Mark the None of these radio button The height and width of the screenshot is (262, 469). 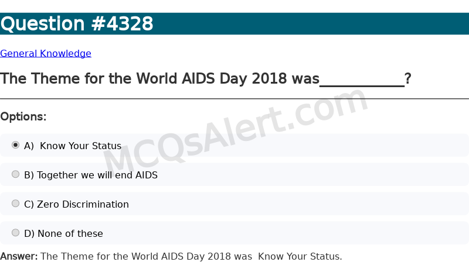coord(15,233)
